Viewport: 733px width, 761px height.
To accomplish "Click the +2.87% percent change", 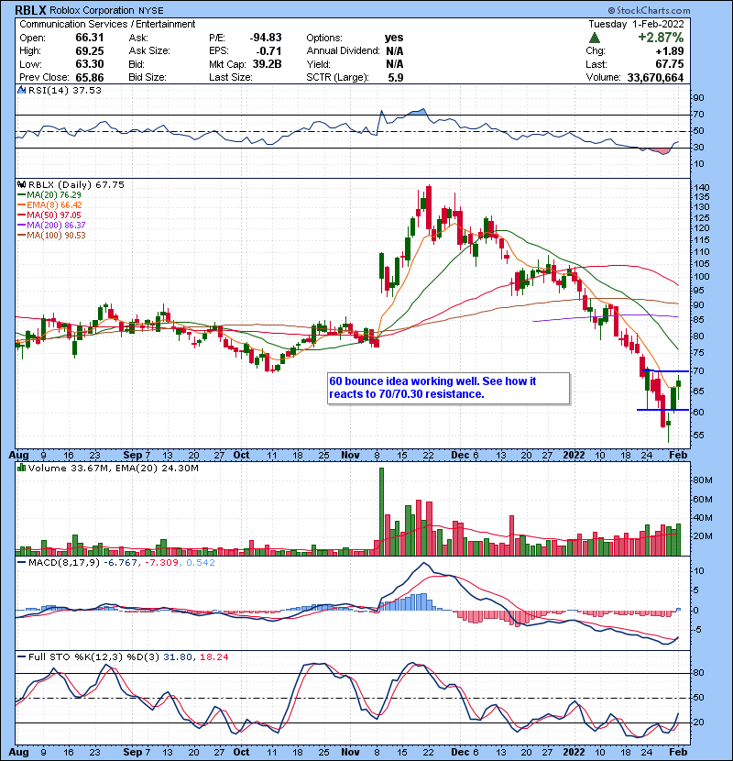I will click(x=661, y=38).
